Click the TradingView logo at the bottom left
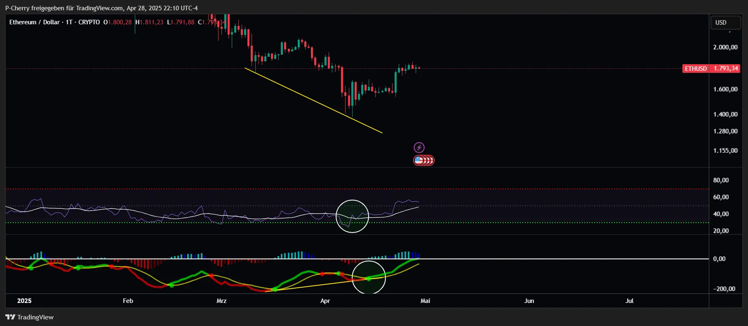 pyautogui.click(x=29, y=317)
